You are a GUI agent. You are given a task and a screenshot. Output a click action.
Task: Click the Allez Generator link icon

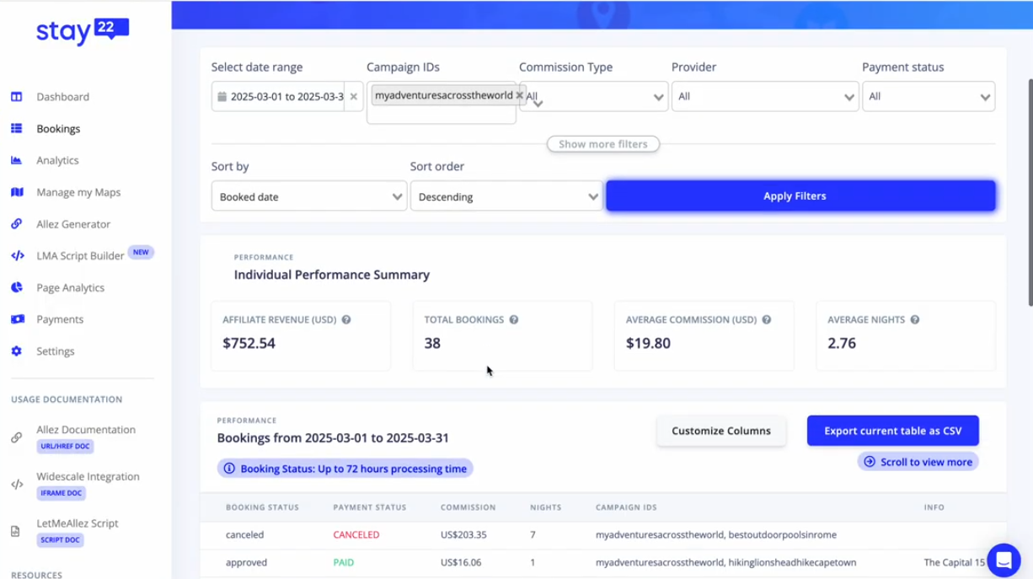click(x=17, y=224)
